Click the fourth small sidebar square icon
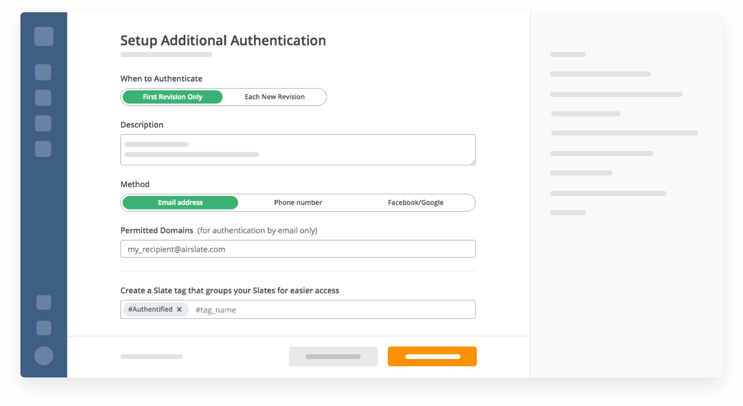Image resolution: width=743 pixels, height=406 pixels. click(x=43, y=148)
